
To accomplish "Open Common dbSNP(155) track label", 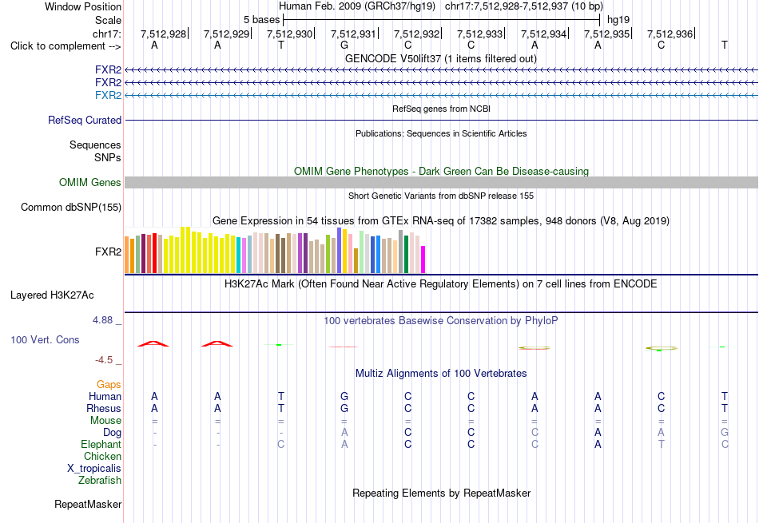I will 71,207.
